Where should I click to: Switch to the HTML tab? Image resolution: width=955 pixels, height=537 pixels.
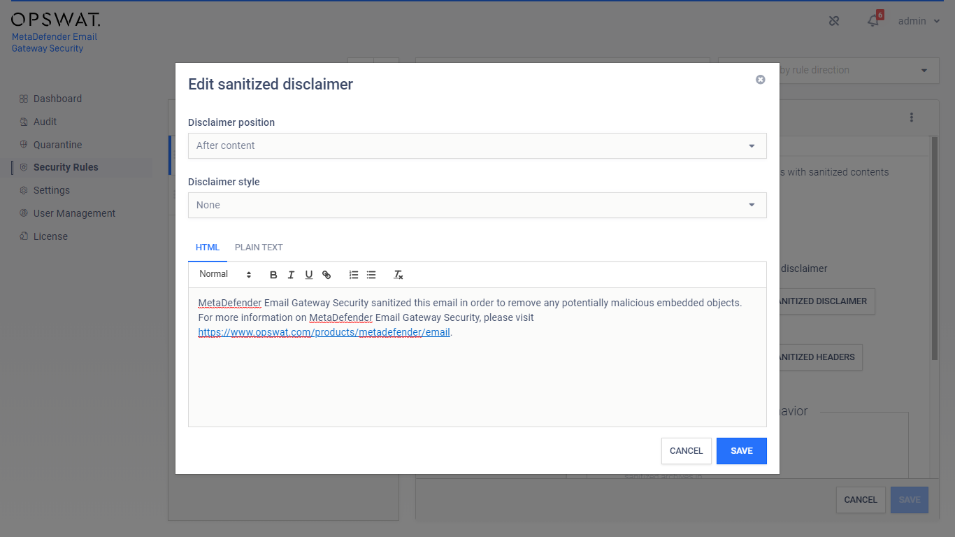pos(208,248)
